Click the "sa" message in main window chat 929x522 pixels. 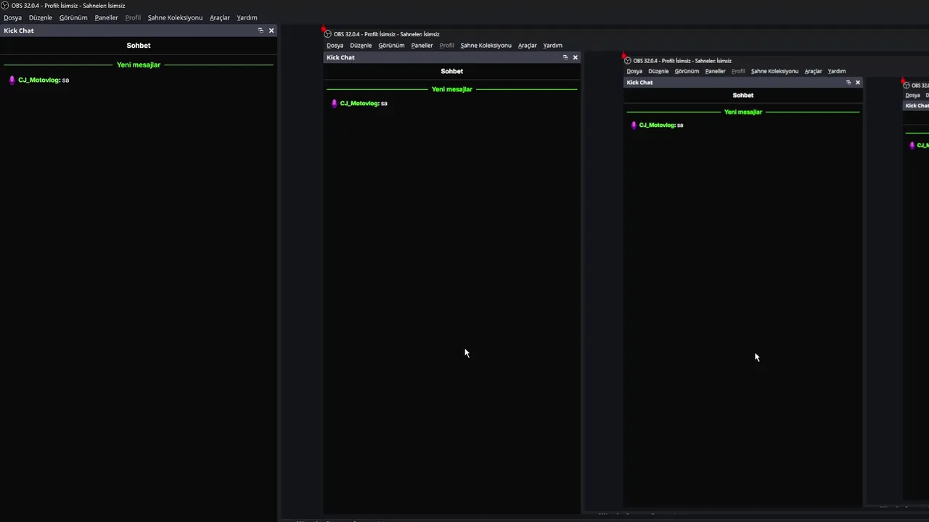click(x=65, y=80)
